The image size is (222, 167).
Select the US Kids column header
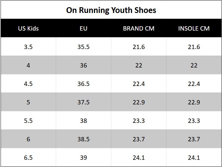(28, 29)
